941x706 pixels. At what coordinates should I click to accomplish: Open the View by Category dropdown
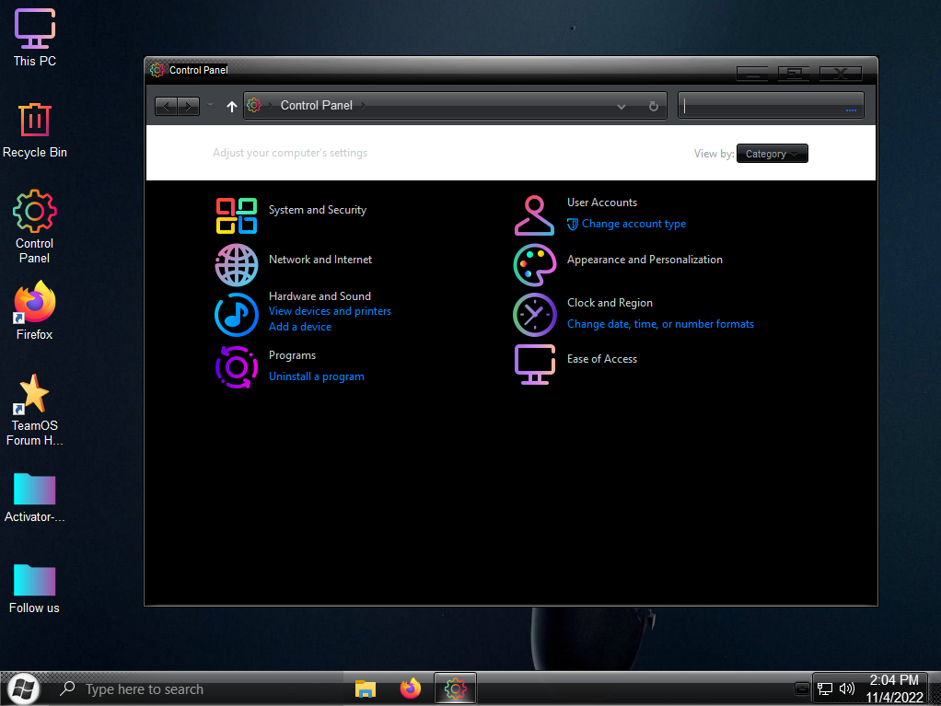click(772, 154)
